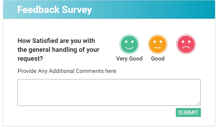The image size is (218, 128).
Task: Click the green SUBMIT button label
Action: click(x=188, y=113)
